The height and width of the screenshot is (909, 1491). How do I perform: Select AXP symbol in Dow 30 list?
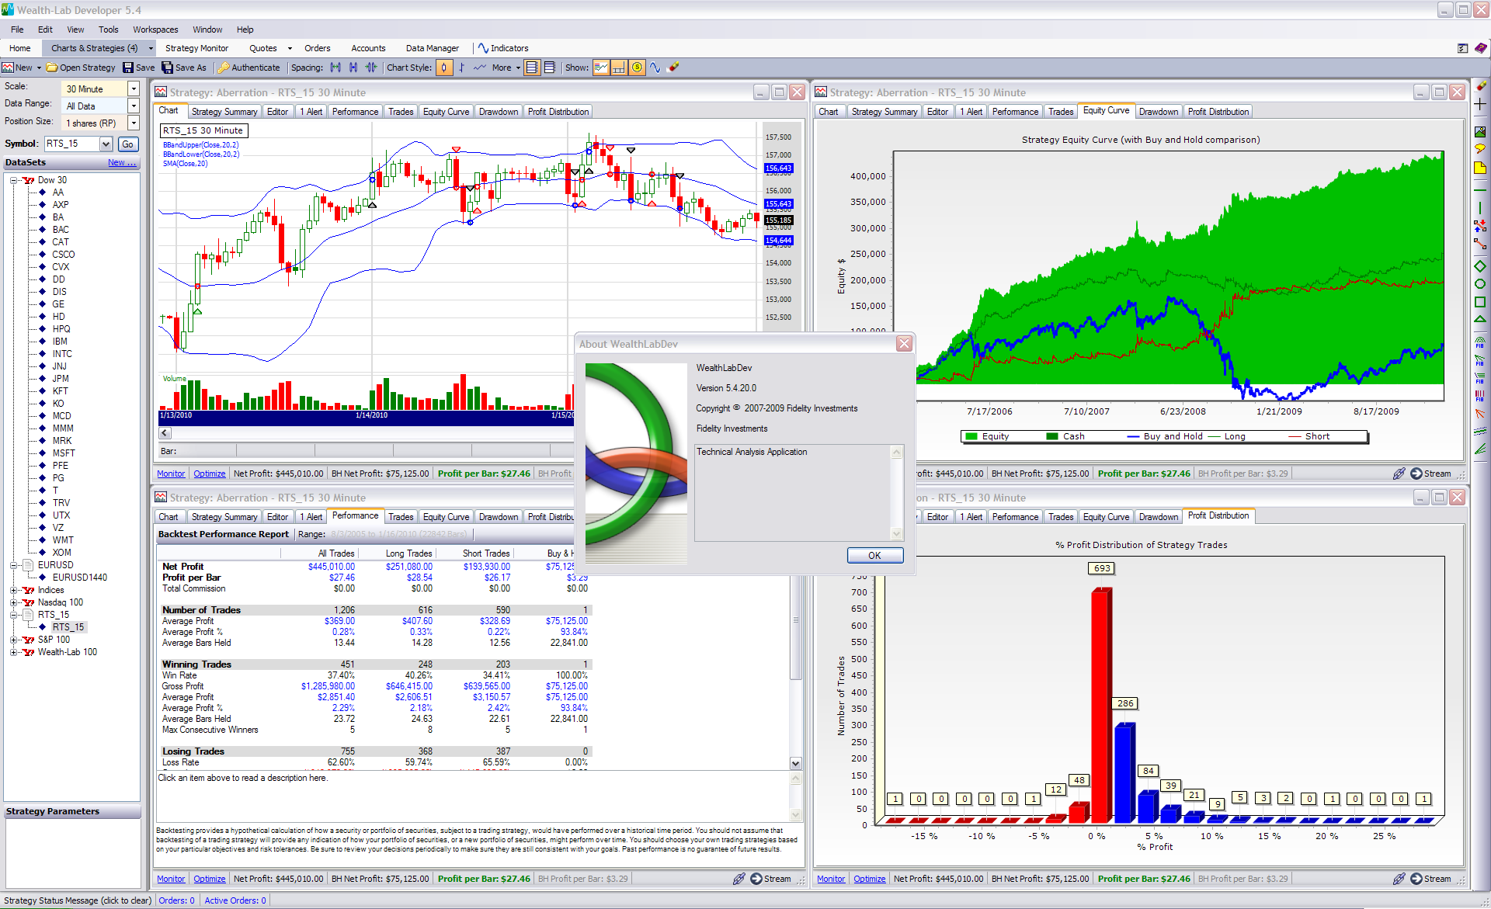[60, 205]
